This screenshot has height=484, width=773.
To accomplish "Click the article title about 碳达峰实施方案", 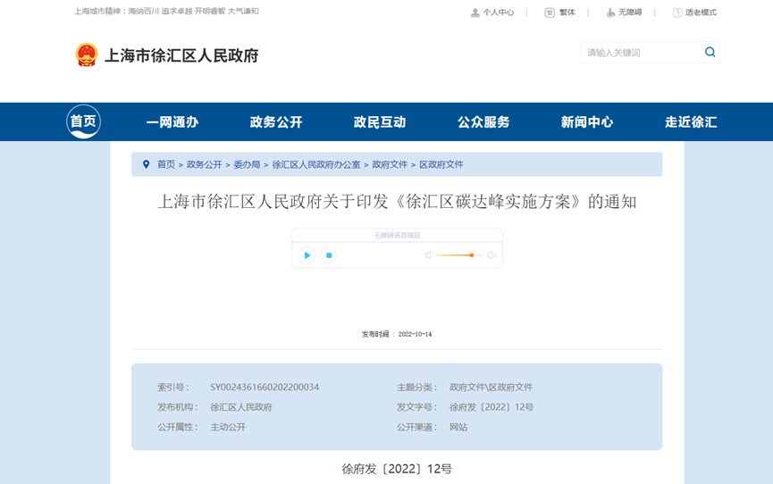I will pyautogui.click(x=397, y=202).
